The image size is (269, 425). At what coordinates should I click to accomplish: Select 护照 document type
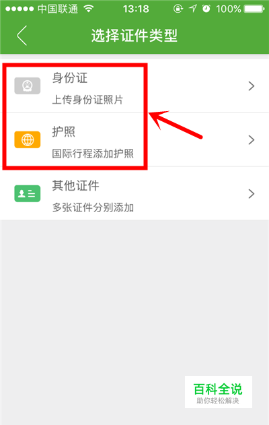pyautogui.click(x=134, y=139)
